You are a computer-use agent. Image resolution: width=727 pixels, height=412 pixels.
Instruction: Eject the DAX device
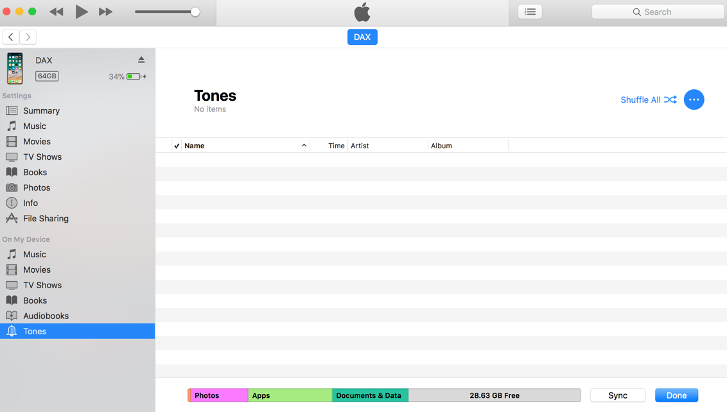point(141,60)
